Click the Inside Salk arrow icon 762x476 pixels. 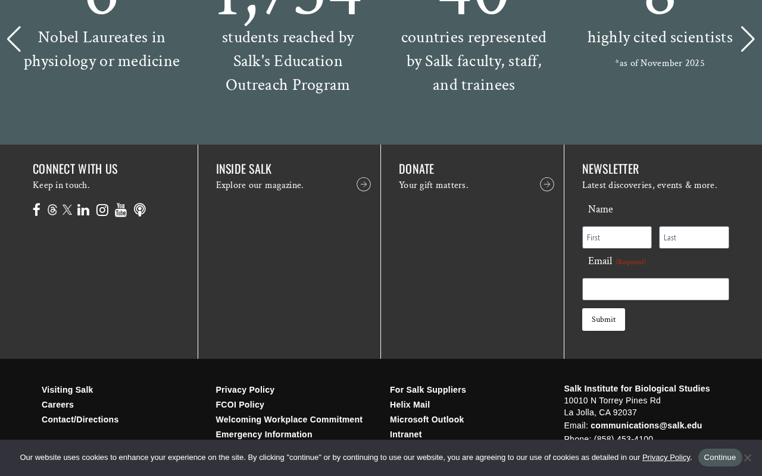pyautogui.click(x=364, y=184)
